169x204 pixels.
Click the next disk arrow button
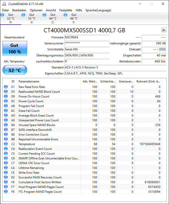(x=164, y=30)
